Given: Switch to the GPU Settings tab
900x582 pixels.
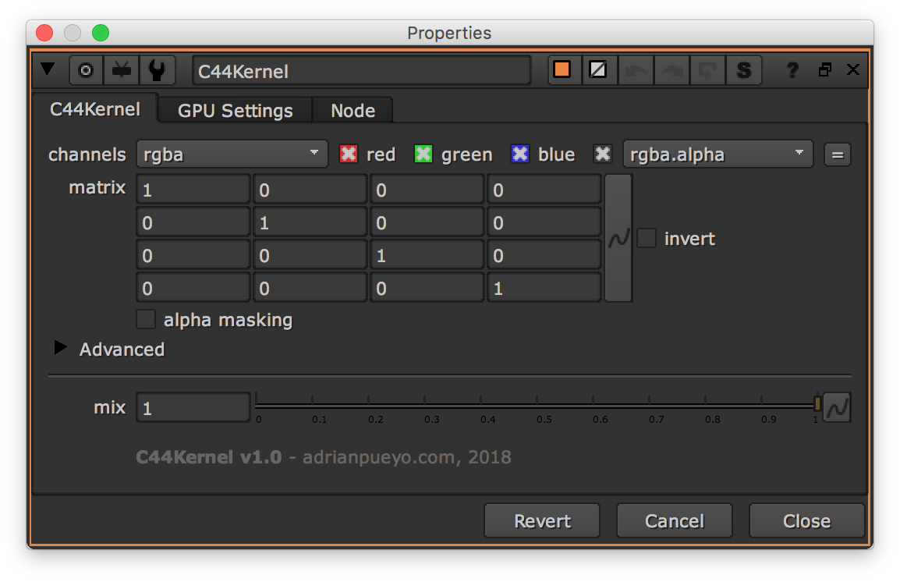Looking at the screenshot, I should tap(234, 110).
